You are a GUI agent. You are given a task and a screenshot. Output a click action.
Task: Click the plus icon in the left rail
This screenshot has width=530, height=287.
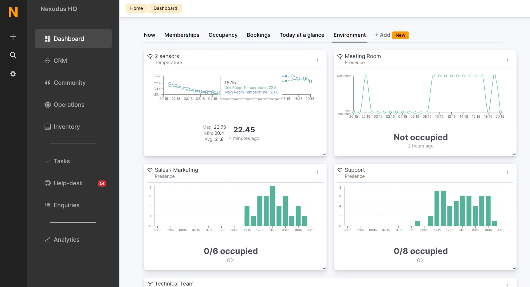point(13,36)
